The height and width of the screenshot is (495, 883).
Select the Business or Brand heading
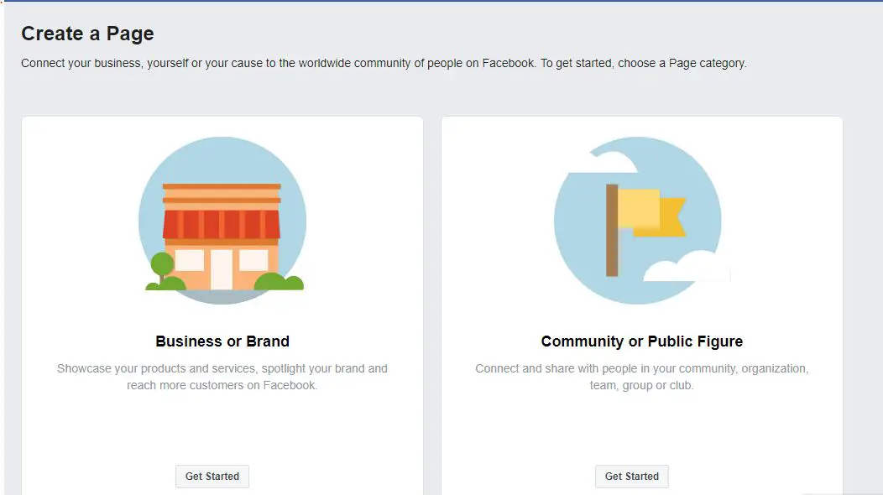click(x=222, y=341)
